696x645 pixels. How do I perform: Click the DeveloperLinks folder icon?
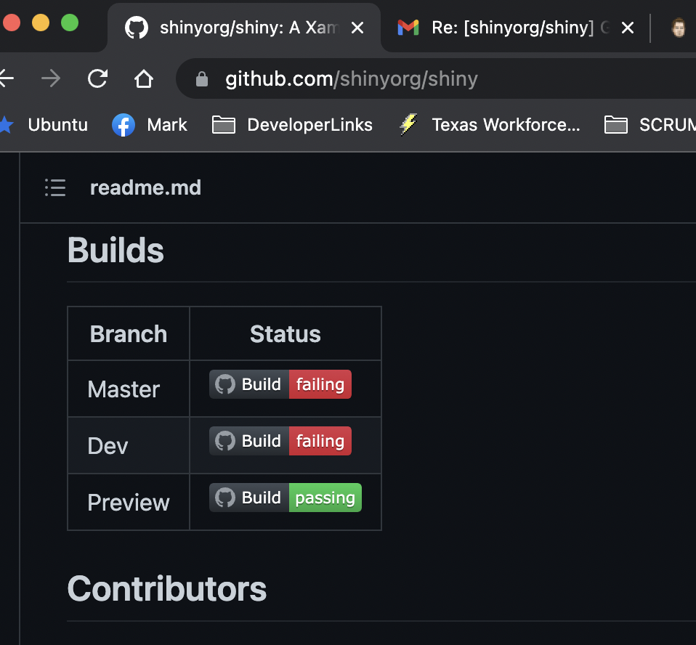click(x=223, y=125)
